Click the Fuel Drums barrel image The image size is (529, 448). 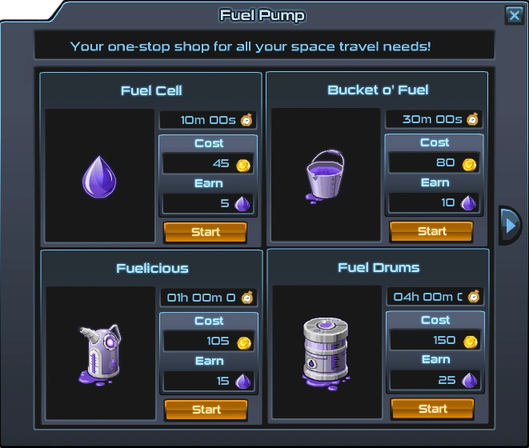[x=326, y=354]
